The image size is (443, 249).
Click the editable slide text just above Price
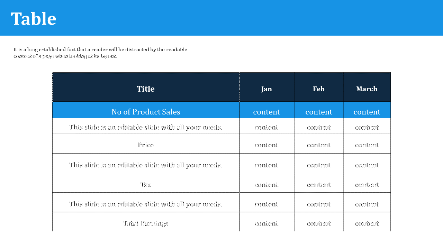click(x=146, y=127)
